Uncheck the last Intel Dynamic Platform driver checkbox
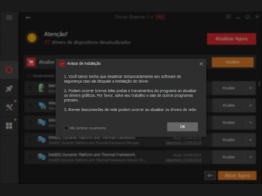This screenshot has height=196, width=262. coord(31,157)
